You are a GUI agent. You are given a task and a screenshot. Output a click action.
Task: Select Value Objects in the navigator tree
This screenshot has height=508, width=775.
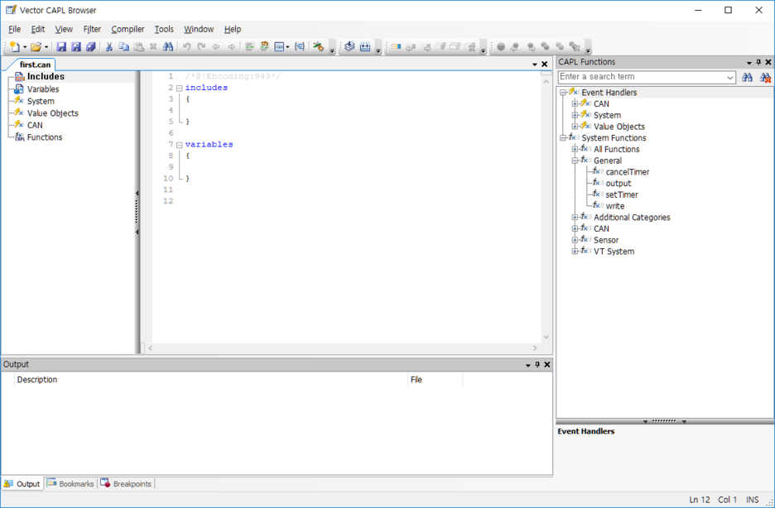[52, 113]
